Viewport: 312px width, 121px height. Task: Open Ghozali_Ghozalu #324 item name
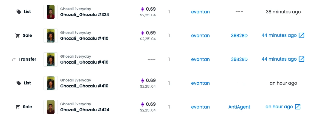85,15
